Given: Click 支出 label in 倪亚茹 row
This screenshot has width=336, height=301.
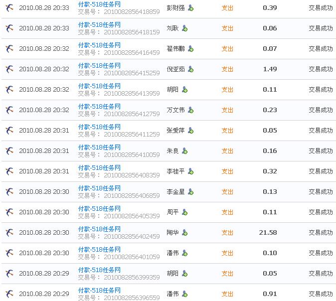Looking at the screenshot, I should coord(227,69).
